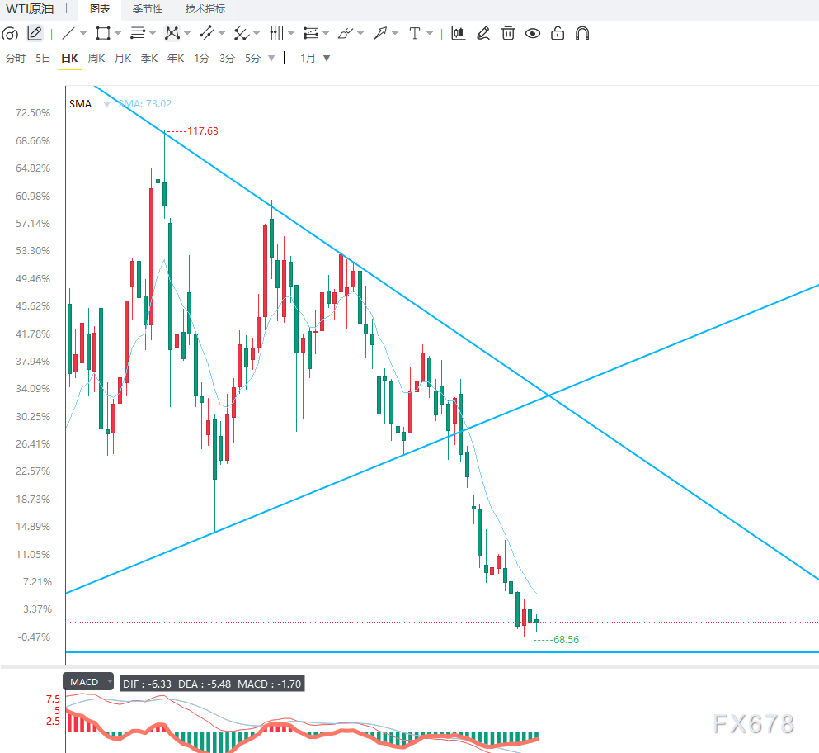Toggle drawings visibility with eye icon
Viewport: 819px width, 753px height.
click(x=533, y=34)
